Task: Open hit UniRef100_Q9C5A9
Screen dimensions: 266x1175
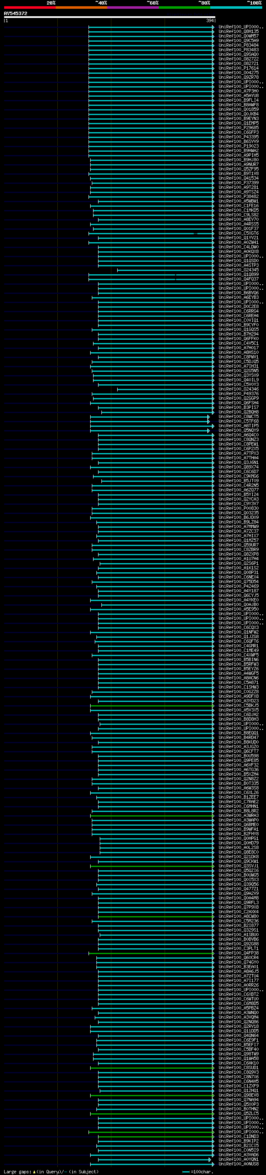Action: pos(238,41)
